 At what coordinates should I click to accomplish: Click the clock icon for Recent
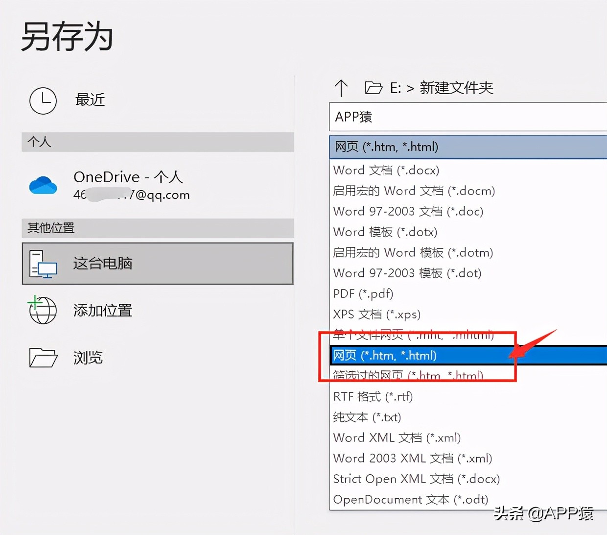coord(43,100)
